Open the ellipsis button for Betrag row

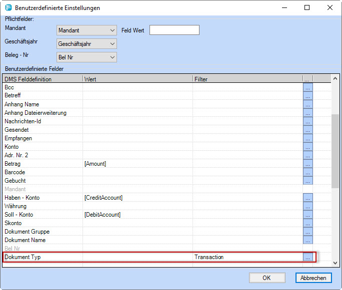coord(307,164)
